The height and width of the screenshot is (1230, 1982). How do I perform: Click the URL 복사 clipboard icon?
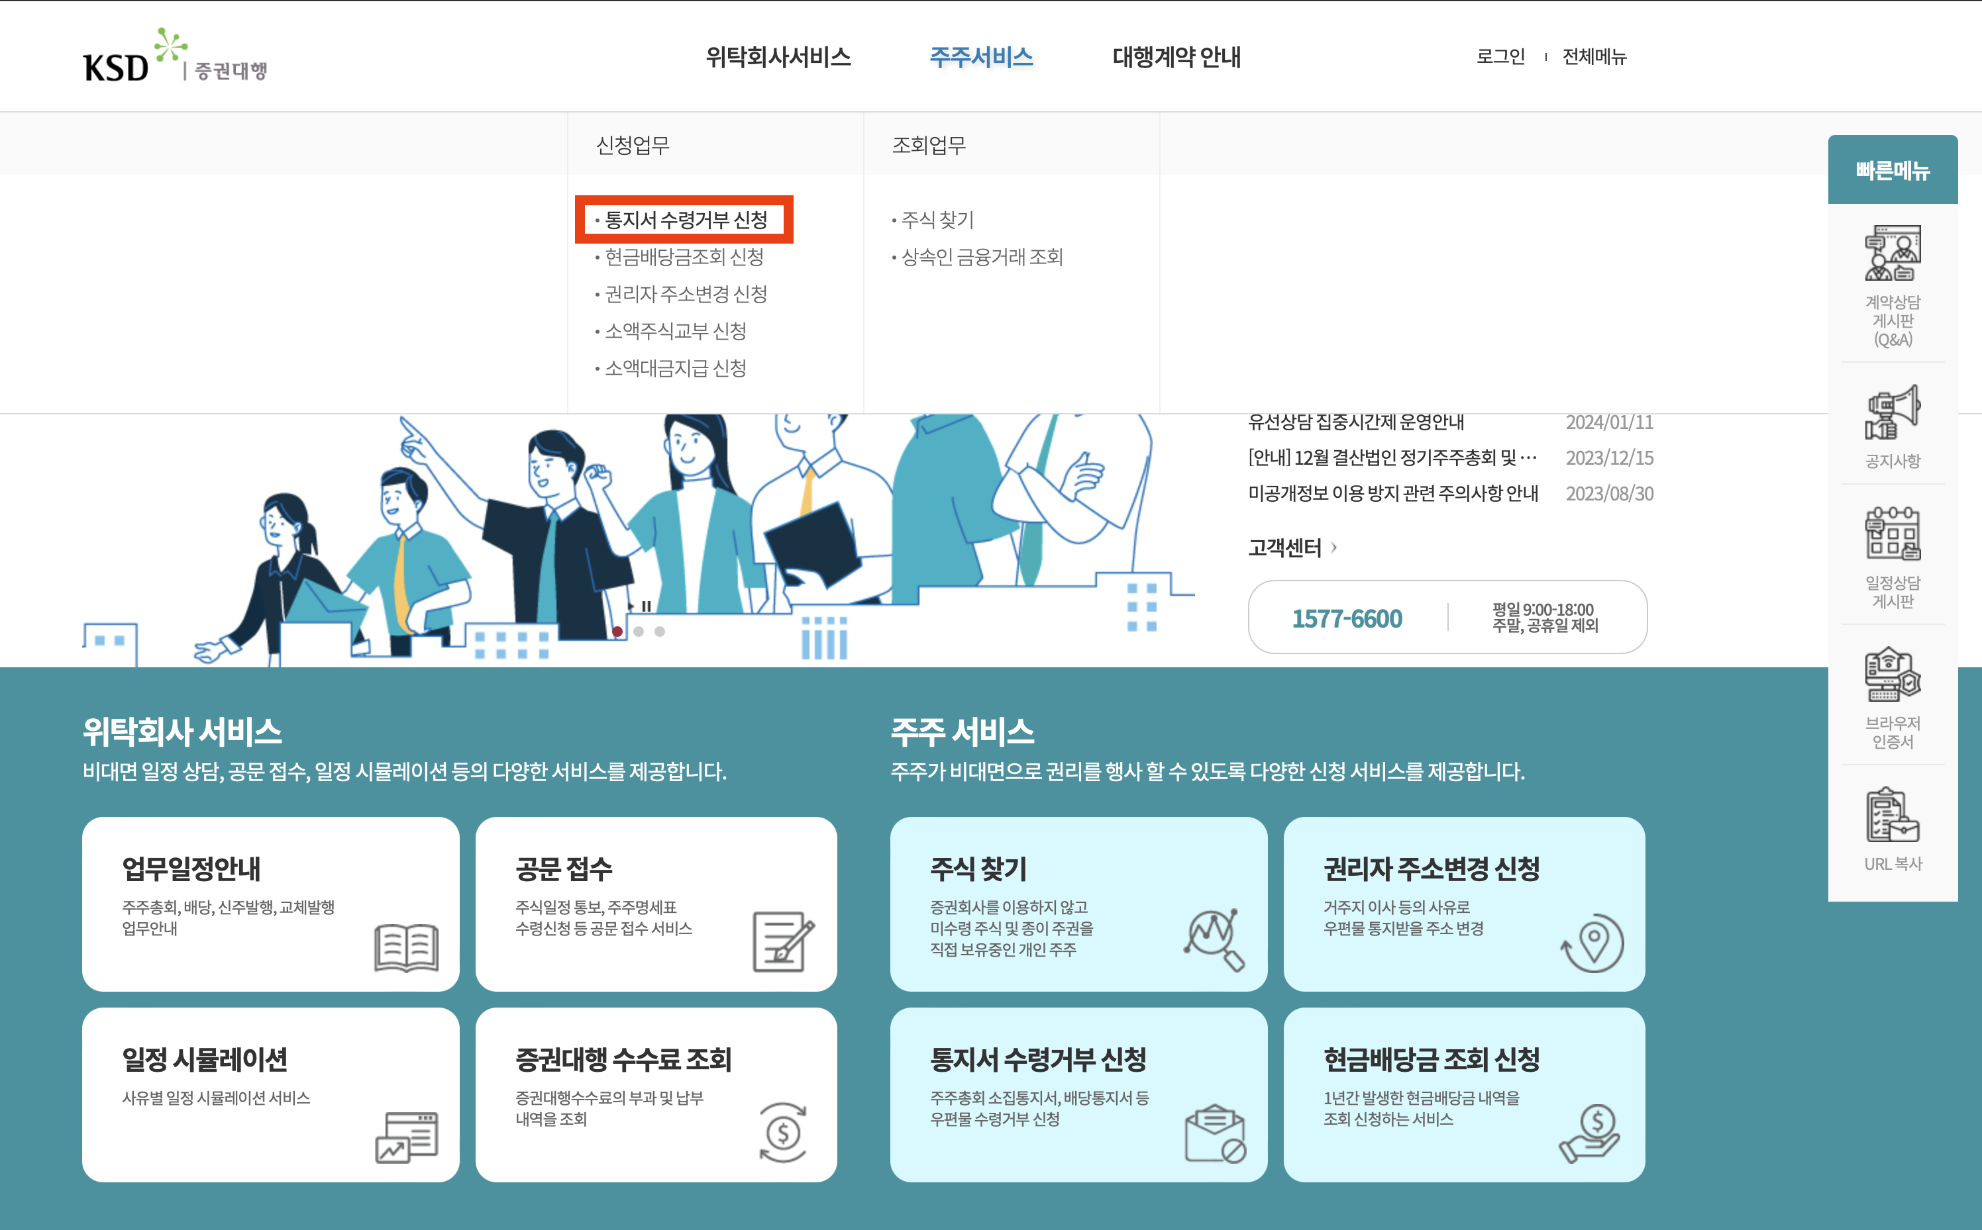tap(1892, 814)
